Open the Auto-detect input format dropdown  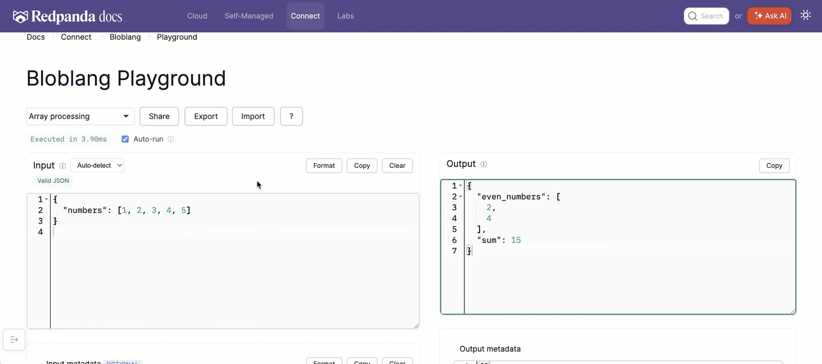(x=97, y=165)
